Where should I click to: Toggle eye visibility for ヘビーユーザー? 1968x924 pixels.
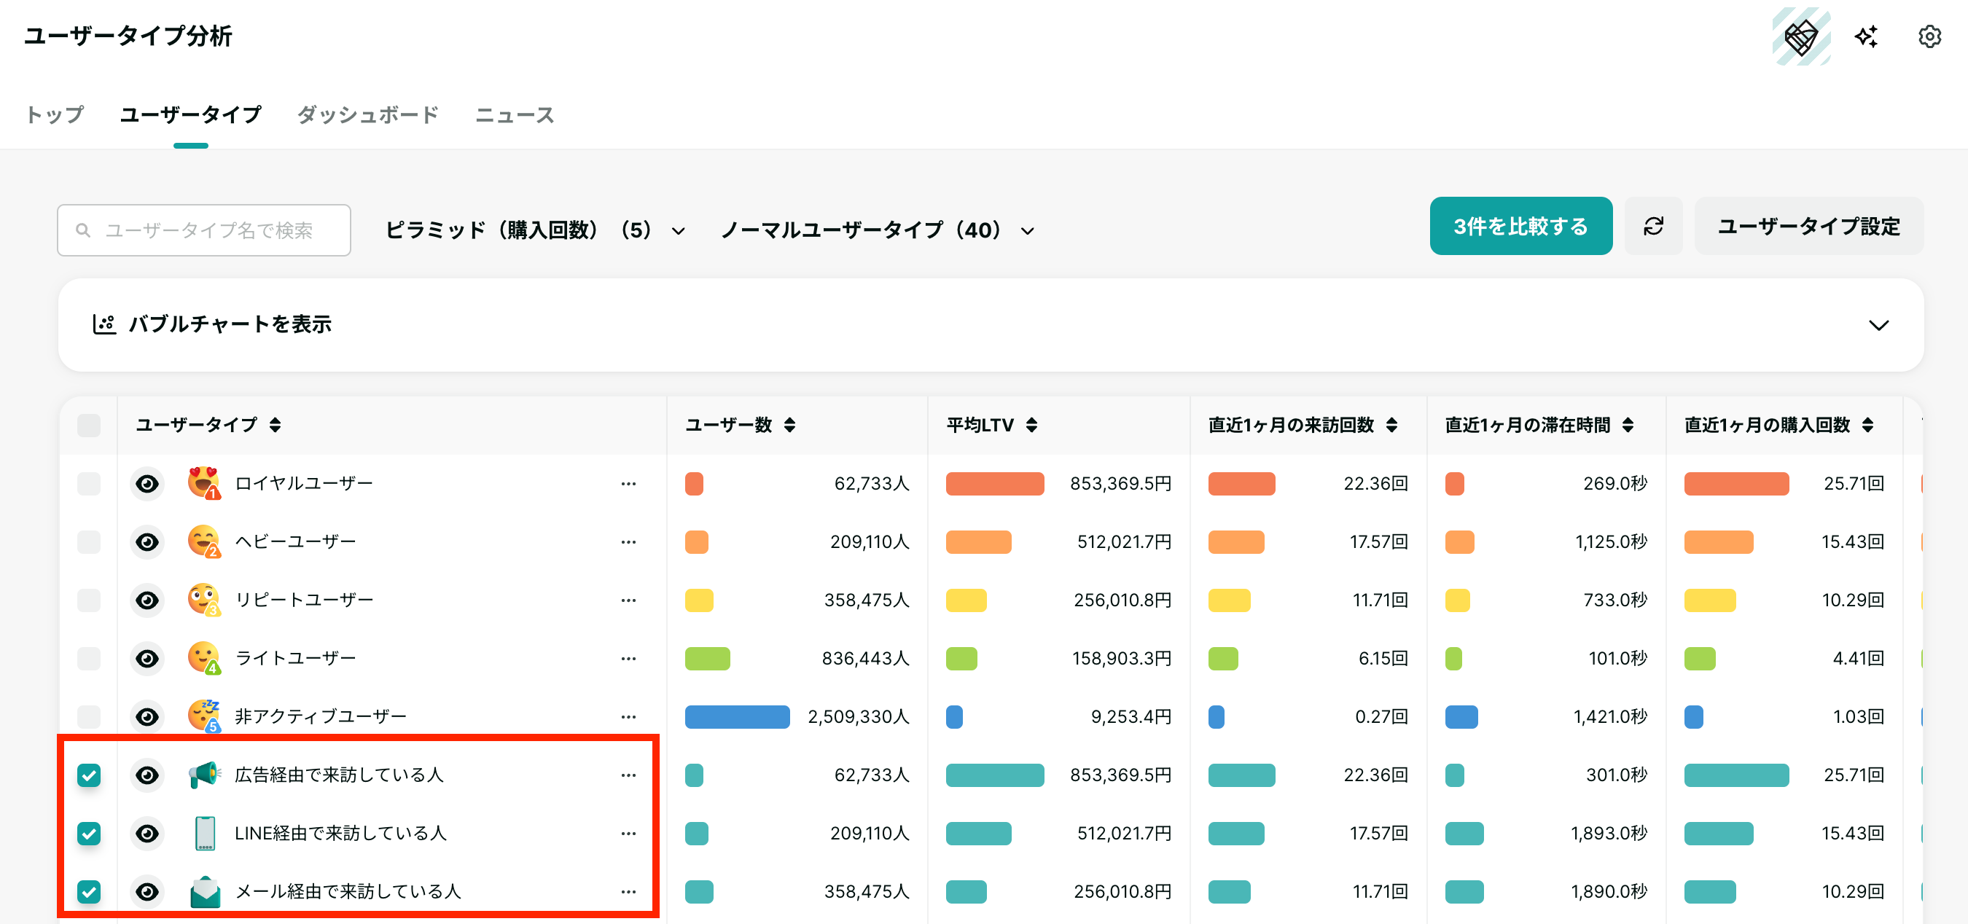147,541
